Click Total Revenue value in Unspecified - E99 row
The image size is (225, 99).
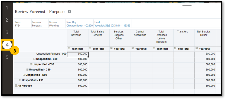(83, 59)
